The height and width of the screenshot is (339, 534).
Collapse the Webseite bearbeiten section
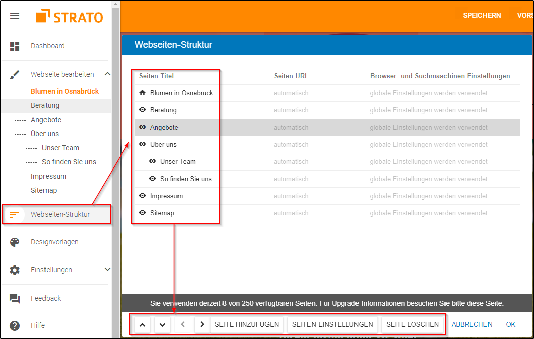pos(107,74)
